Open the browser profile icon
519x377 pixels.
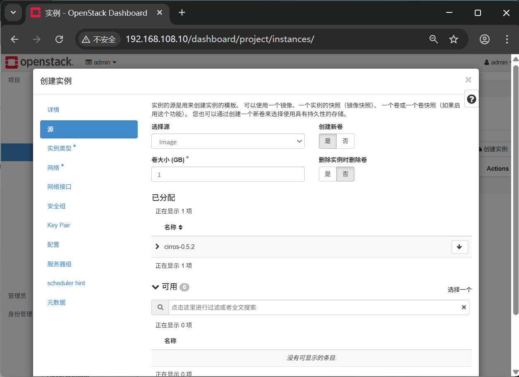click(485, 39)
